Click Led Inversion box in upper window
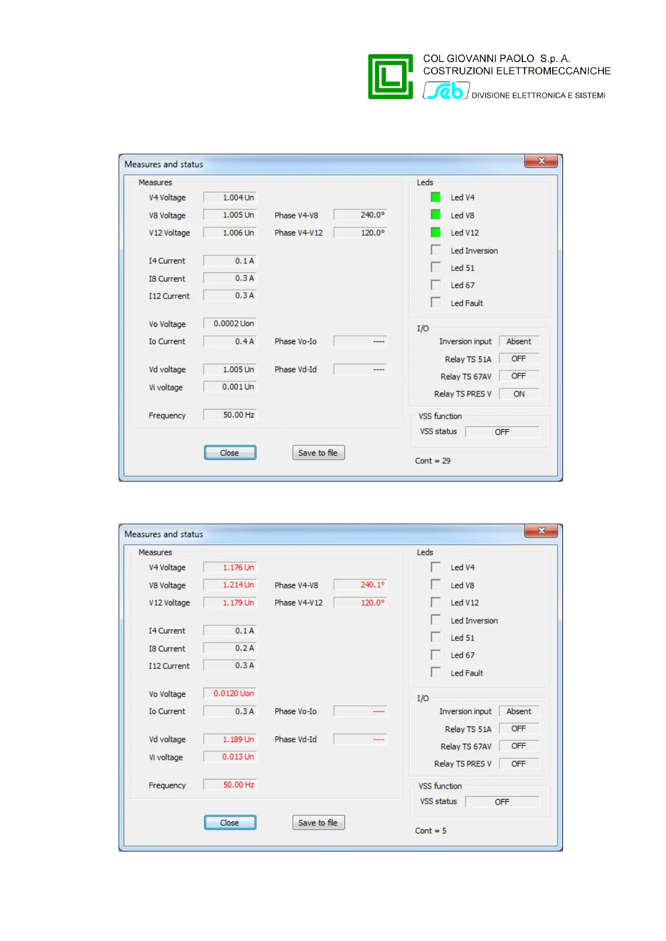Viewport: 666px width, 941px height. point(436,250)
